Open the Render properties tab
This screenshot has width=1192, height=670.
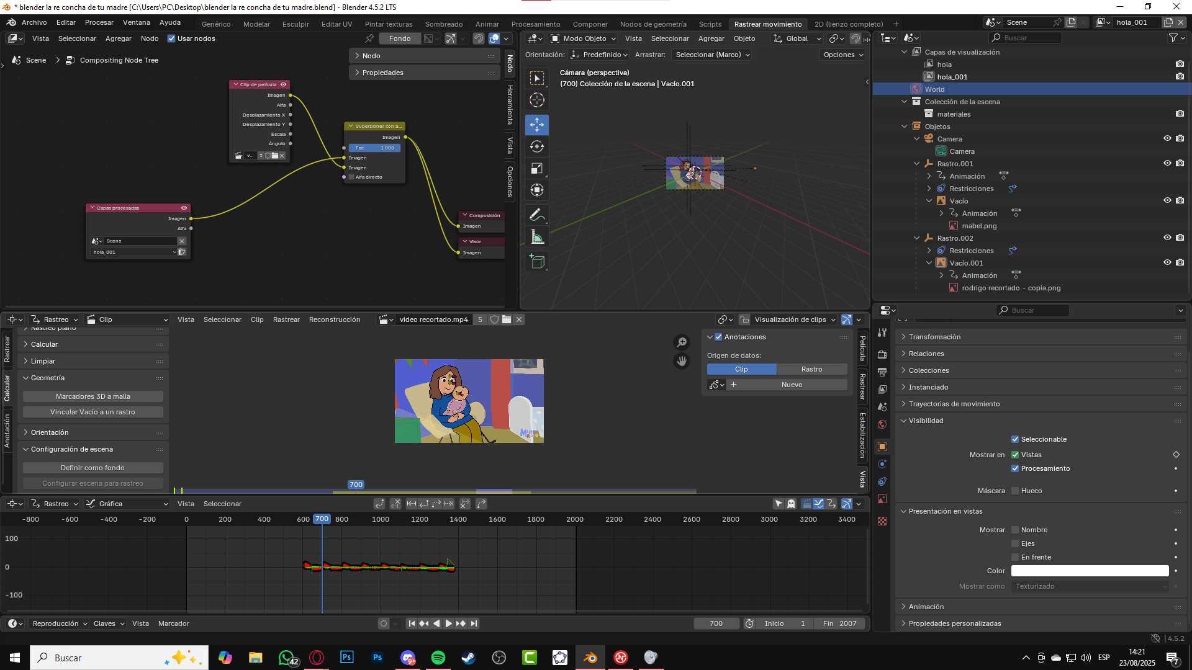click(882, 354)
